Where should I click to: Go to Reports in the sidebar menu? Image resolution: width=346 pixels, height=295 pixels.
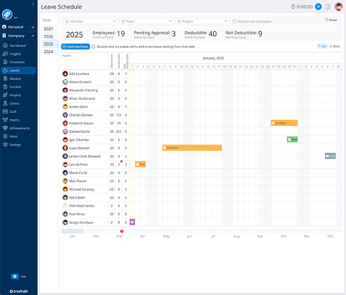pos(15,79)
